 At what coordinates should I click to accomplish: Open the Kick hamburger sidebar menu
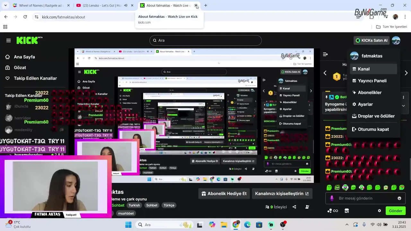click(8, 40)
